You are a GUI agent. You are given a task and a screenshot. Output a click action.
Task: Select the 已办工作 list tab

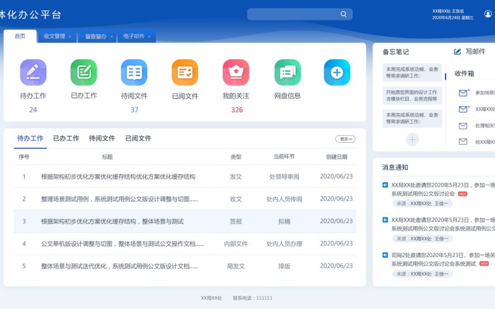pyautogui.click(x=66, y=138)
